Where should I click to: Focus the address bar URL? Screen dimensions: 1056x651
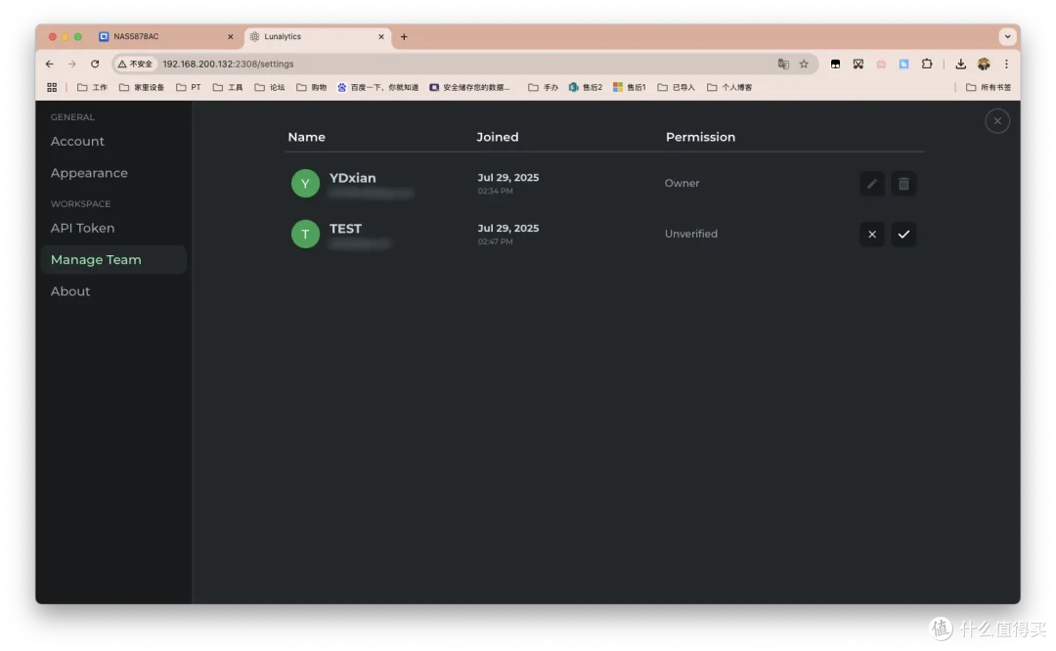(x=228, y=64)
